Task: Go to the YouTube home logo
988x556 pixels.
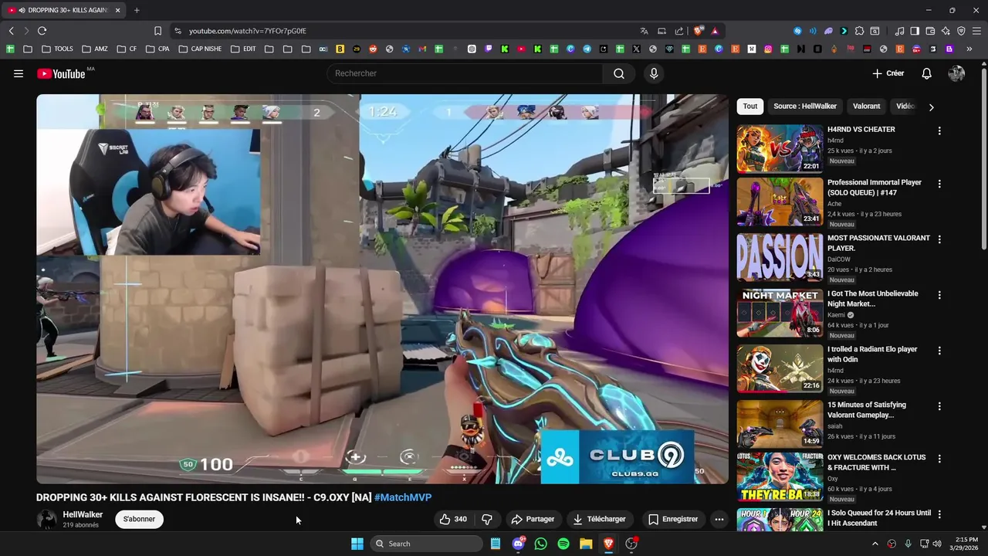Action: tap(61, 73)
